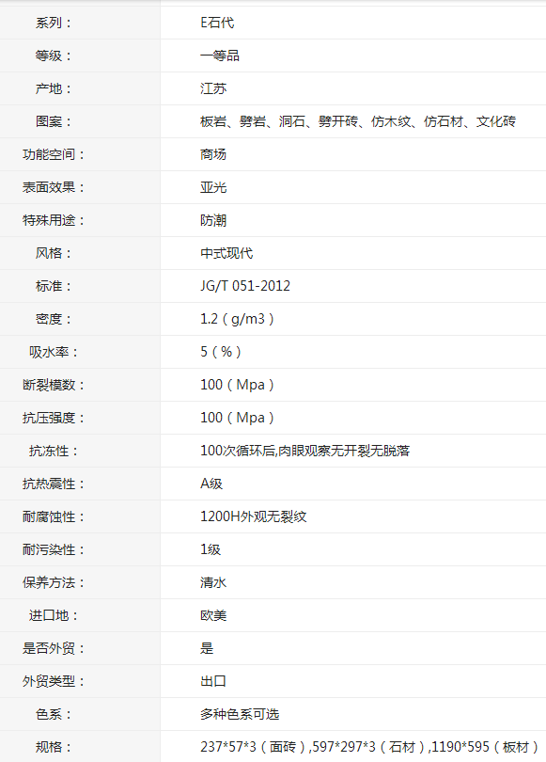Click the 防潮 special use value
546x762 pixels.
point(213,220)
